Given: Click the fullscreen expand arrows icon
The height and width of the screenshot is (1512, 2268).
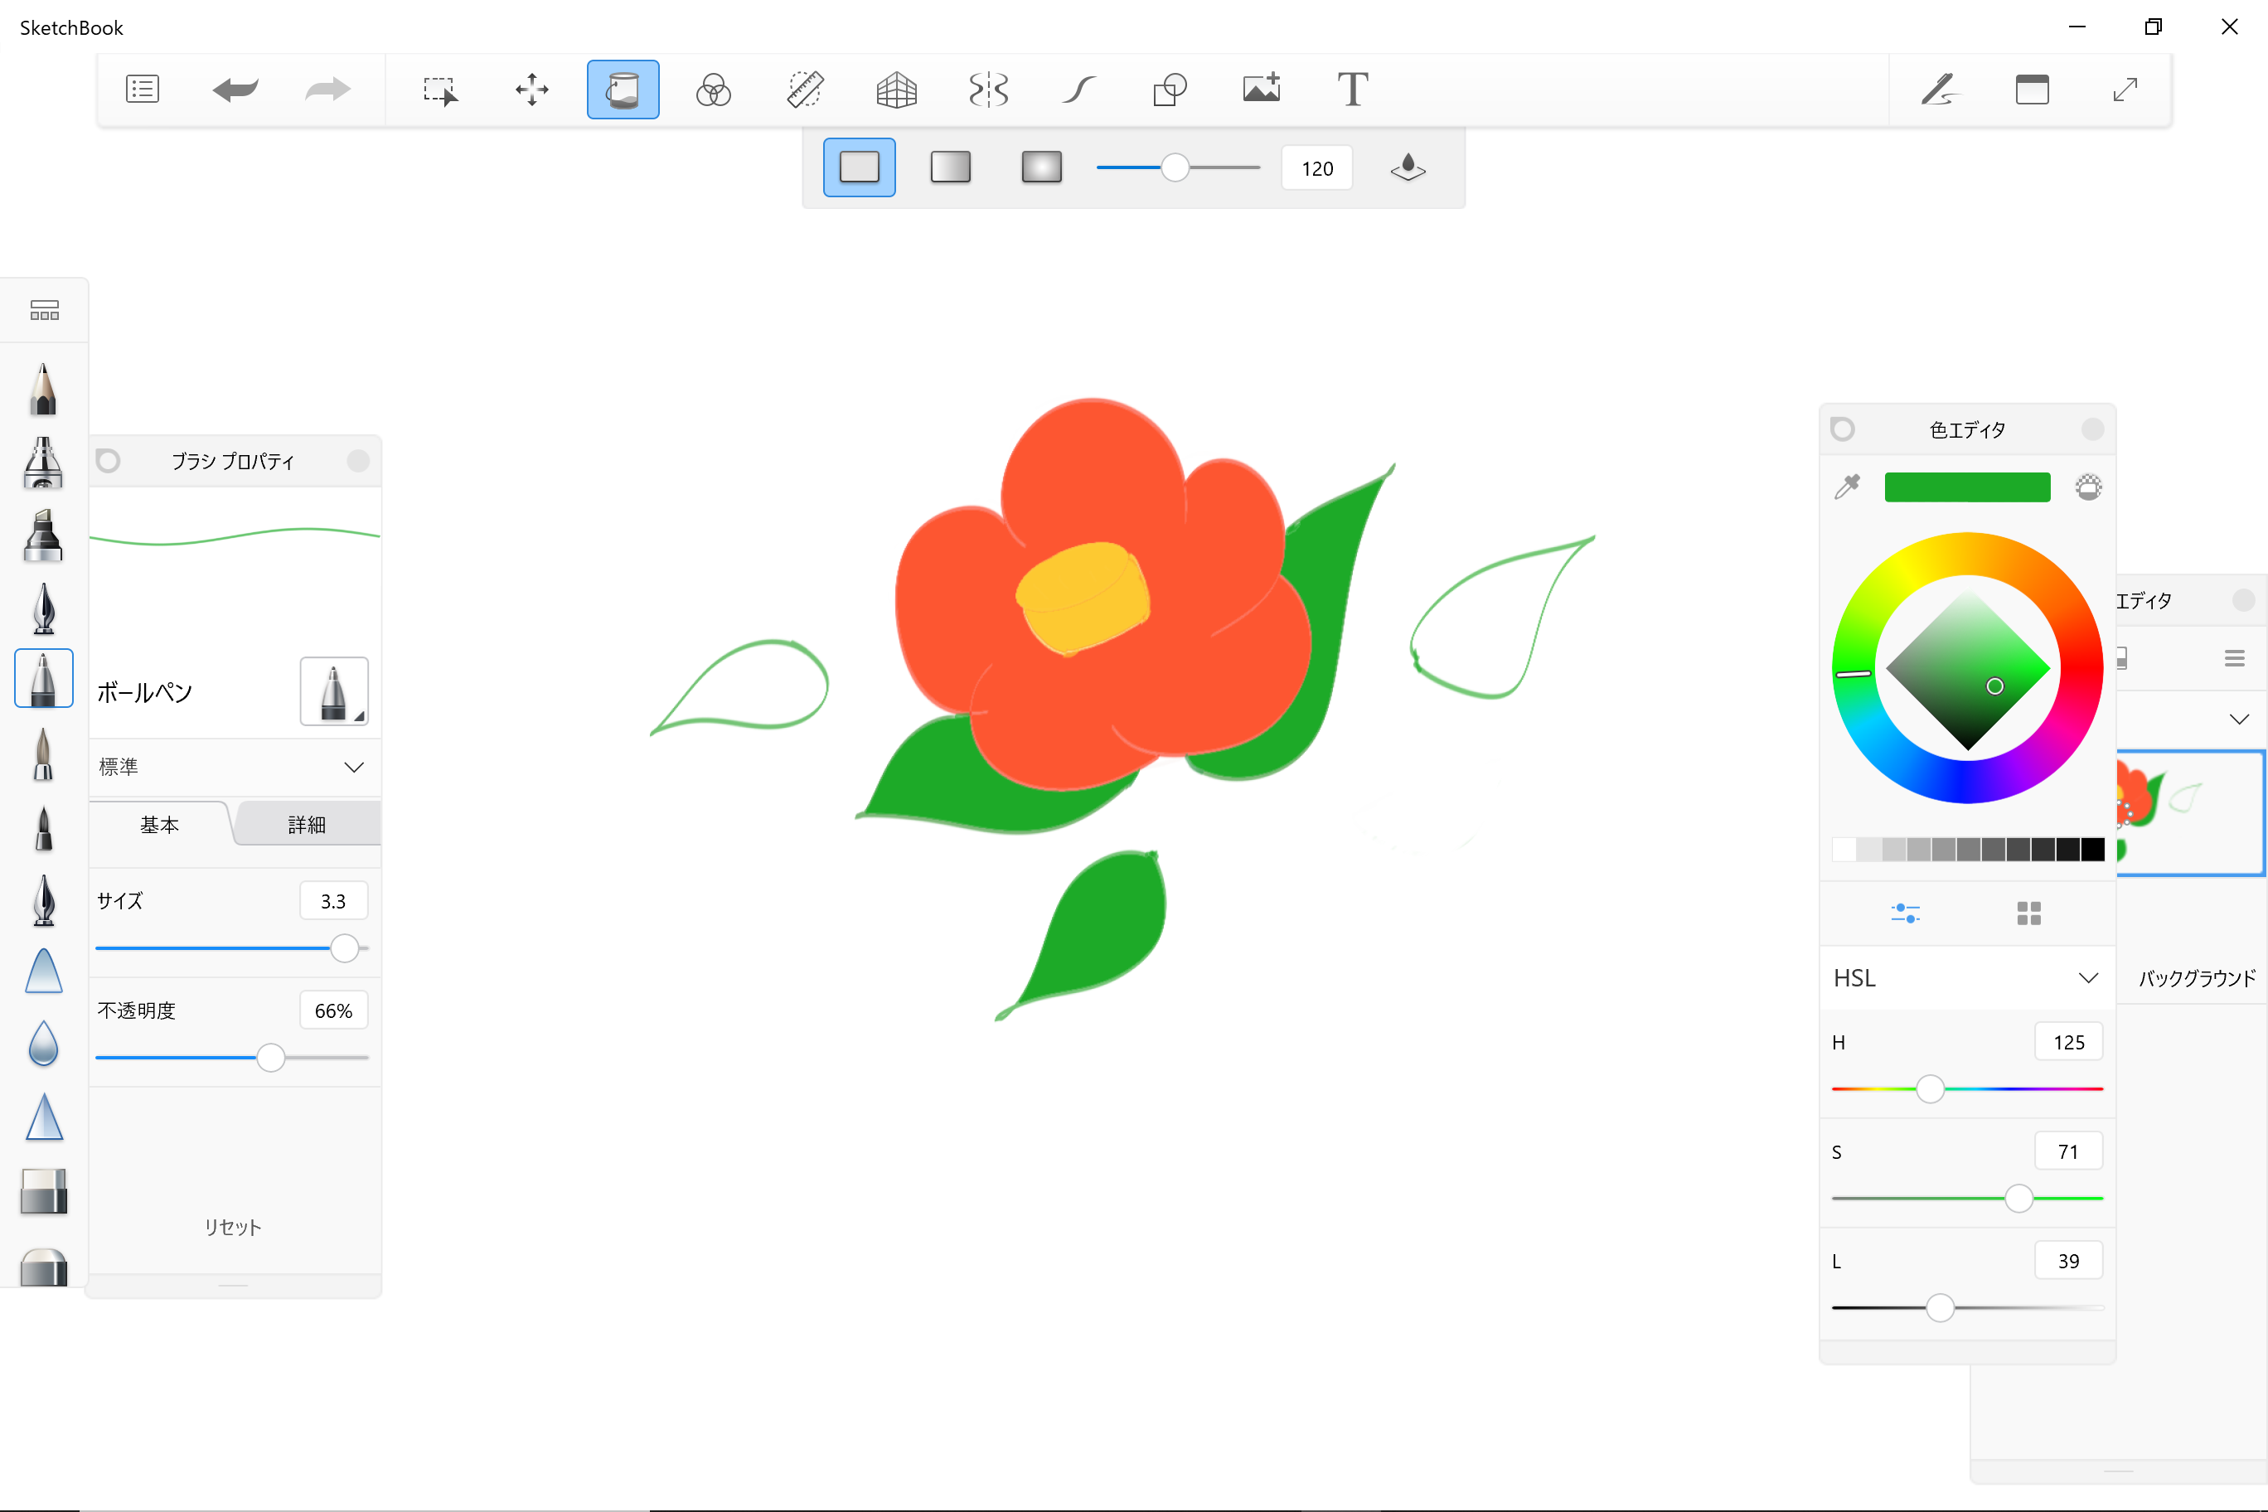Looking at the screenshot, I should pyautogui.click(x=2125, y=90).
